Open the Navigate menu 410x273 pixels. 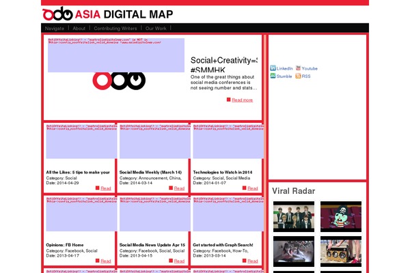pyautogui.click(x=55, y=28)
